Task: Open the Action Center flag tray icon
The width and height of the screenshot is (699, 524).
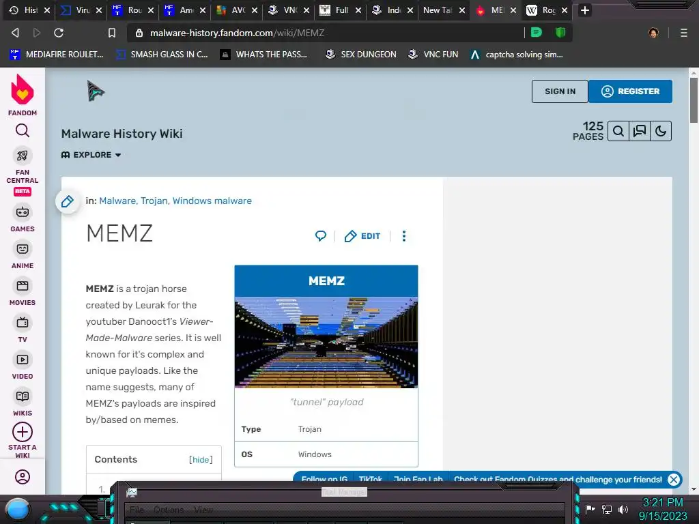Action: (x=590, y=509)
